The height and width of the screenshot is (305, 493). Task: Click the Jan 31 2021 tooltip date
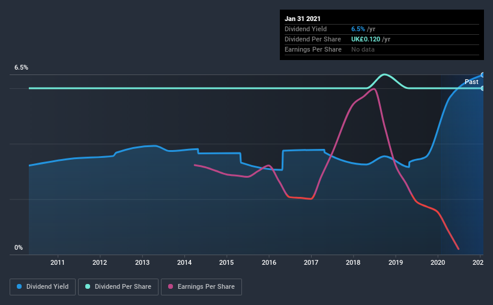coord(303,19)
